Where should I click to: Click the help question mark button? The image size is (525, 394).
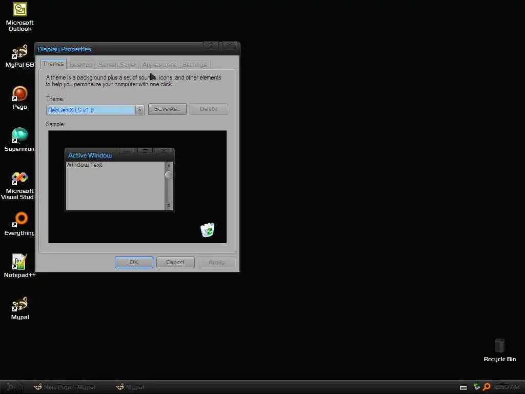tap(211, 45)
